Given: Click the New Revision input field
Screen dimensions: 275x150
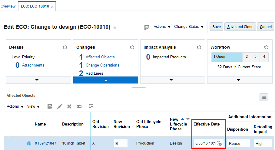Looking at the screenshot, I should click(121, 143).
